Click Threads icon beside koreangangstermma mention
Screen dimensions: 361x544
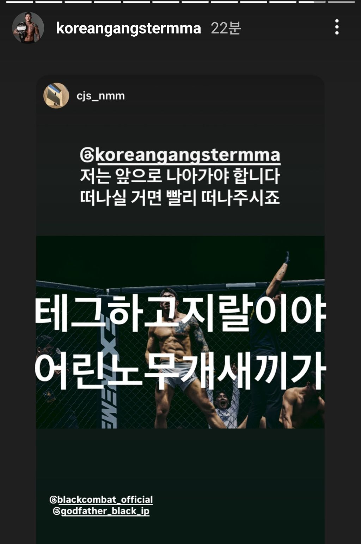87,155
